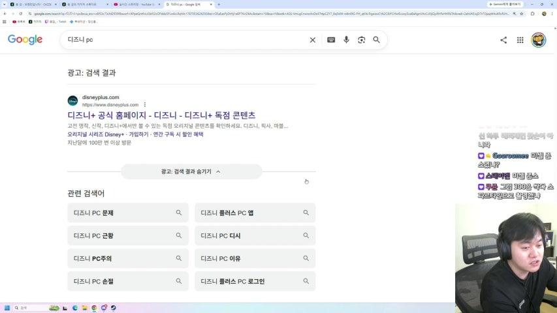The width and height of the screenshot is (557, 313).
Task: Search magnifier for 디즈니 PC 디시
Action: 306,235
